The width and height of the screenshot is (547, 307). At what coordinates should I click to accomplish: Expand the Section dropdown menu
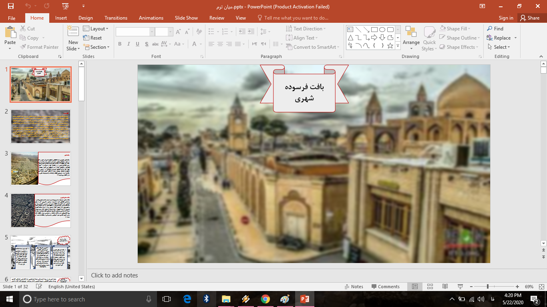pyautogui.click(x=96, y=47)
